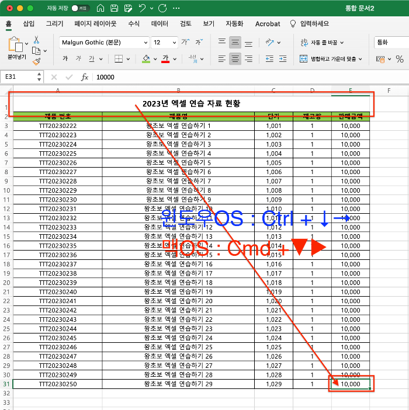Screen dimensions: 409x410
Task: Open the 자동 줄 바꿈 wrap dropdown arrow
Action: [342, 43]
